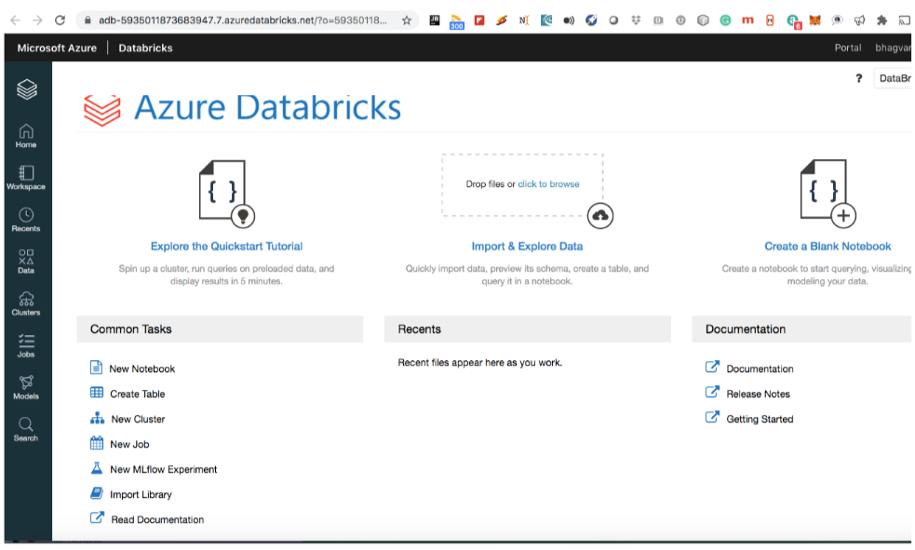The height and width of the screenshot is (550, 915).
Task: Select New Notebook under Common Tasks
Action: coord(141,369)
